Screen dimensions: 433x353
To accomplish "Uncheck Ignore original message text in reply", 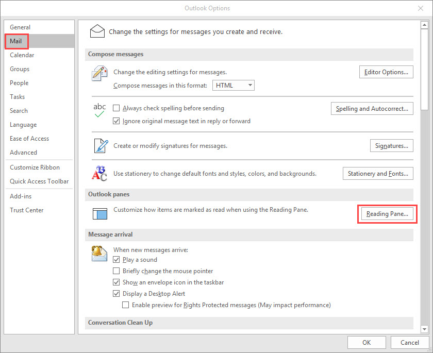I will [116, 121].
